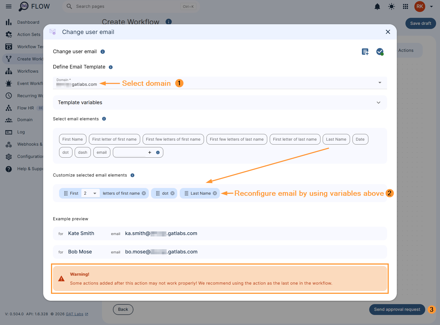
Task: Click the Search pages field
Action: pyautogui.click(x=131, y=6)
